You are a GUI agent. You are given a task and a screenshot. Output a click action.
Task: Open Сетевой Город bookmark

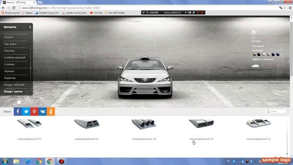click(x=47, y=13)
